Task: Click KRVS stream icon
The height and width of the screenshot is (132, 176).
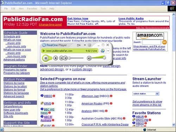Action: pos(42,103)
